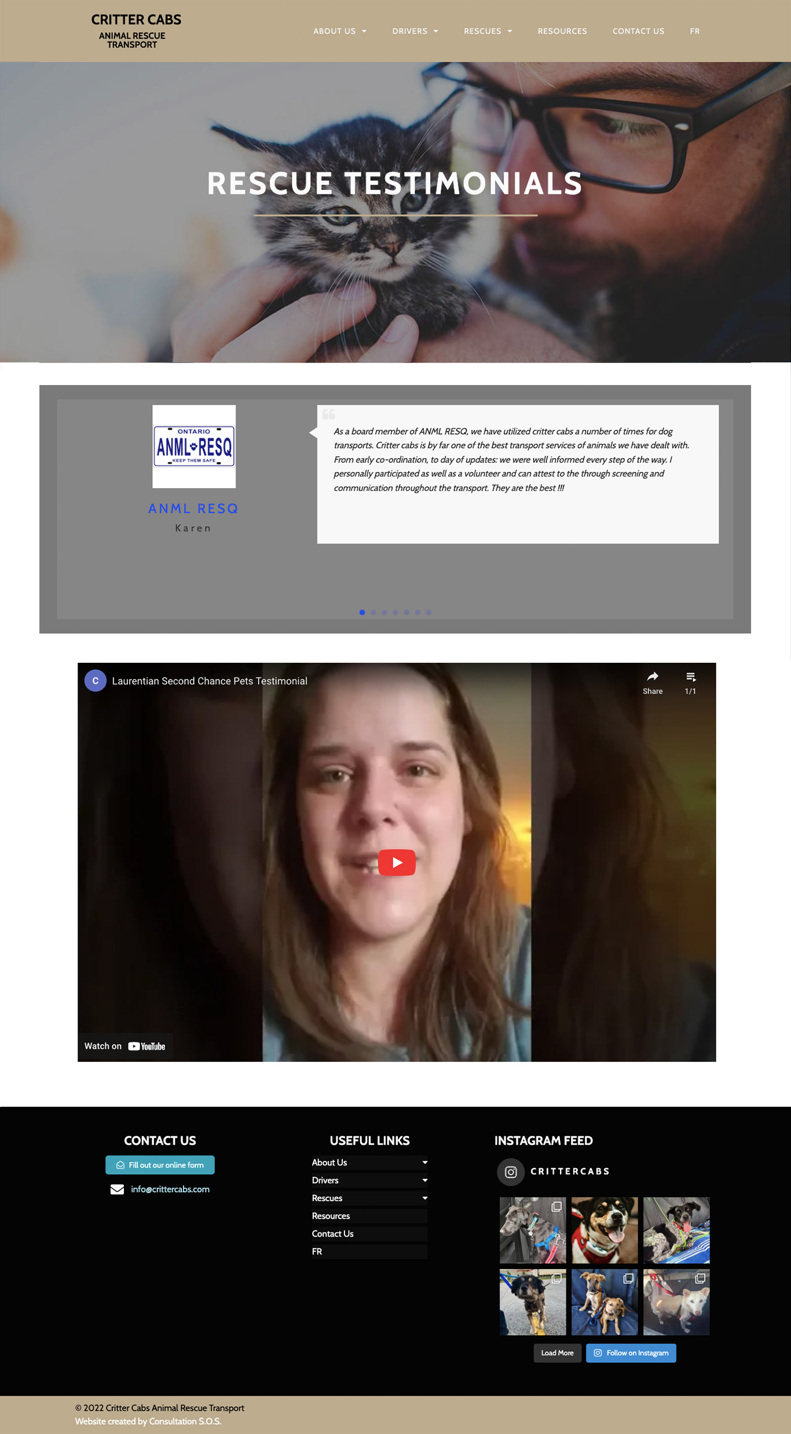The height and width of the screenshot is (1434, 791).
Task: Open the video playlist 1/1 icon
Action: coord(690,677)
